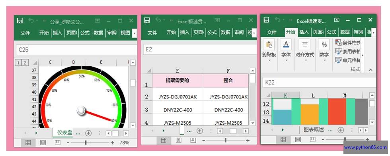Open the 数字 percent number group
390x156 pixels.
pos(324,44)
